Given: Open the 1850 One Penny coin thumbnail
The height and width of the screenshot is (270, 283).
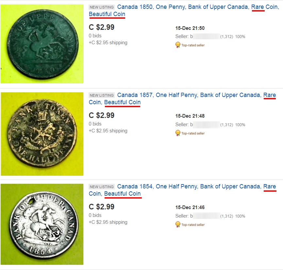Looking at the screenshot, I should [x=42, y=44].
